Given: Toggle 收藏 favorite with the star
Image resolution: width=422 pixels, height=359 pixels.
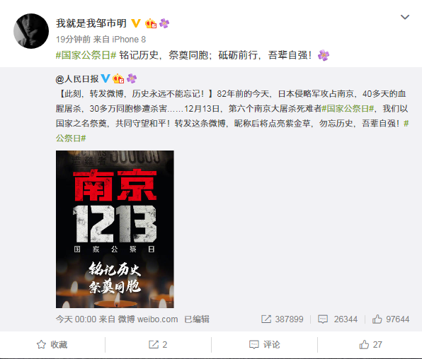Looking at the screenshot, I should point(52,344).
